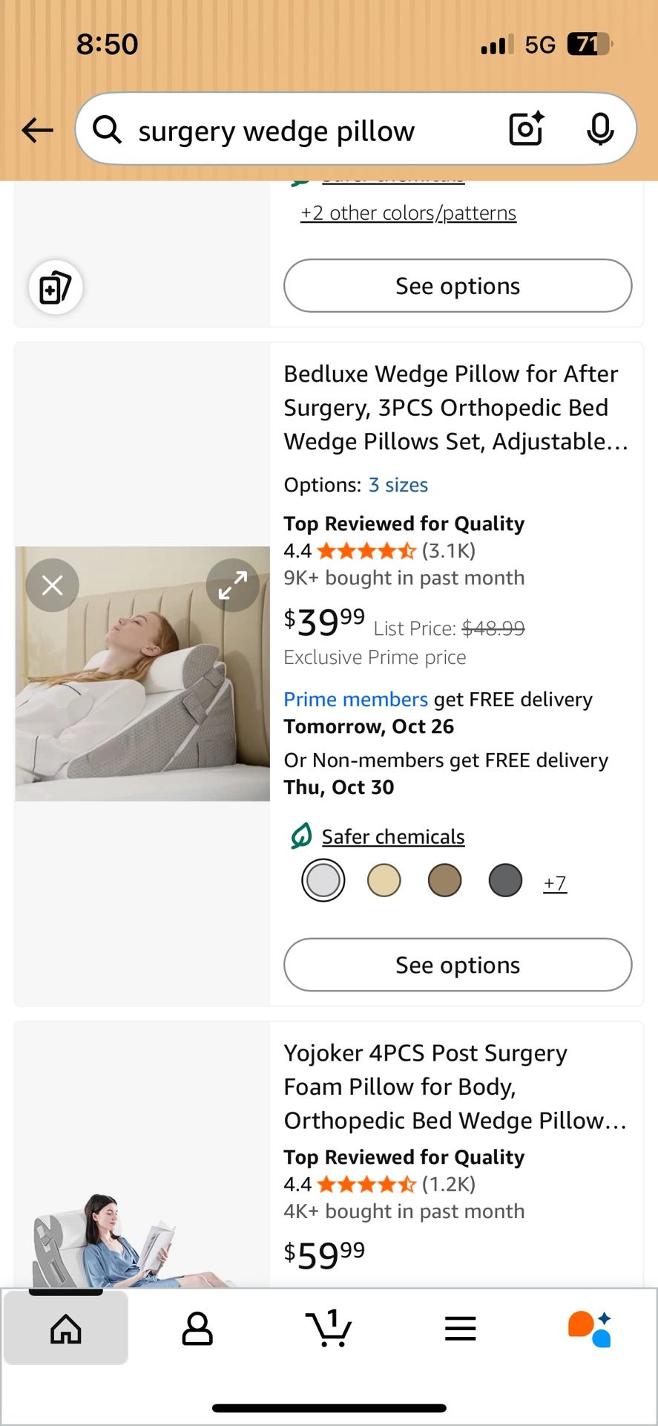658x1426 pixels.
Task: Show the +7 more colors
Action: pos(555,883)
